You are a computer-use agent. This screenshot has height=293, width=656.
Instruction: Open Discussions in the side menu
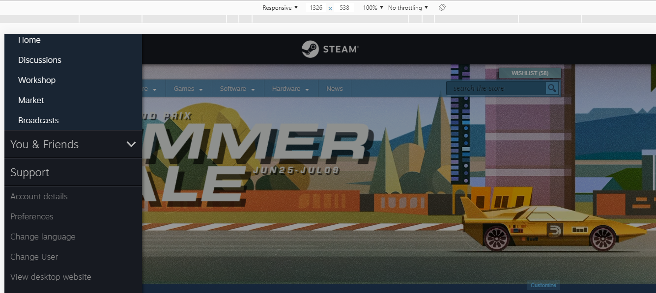40,60
